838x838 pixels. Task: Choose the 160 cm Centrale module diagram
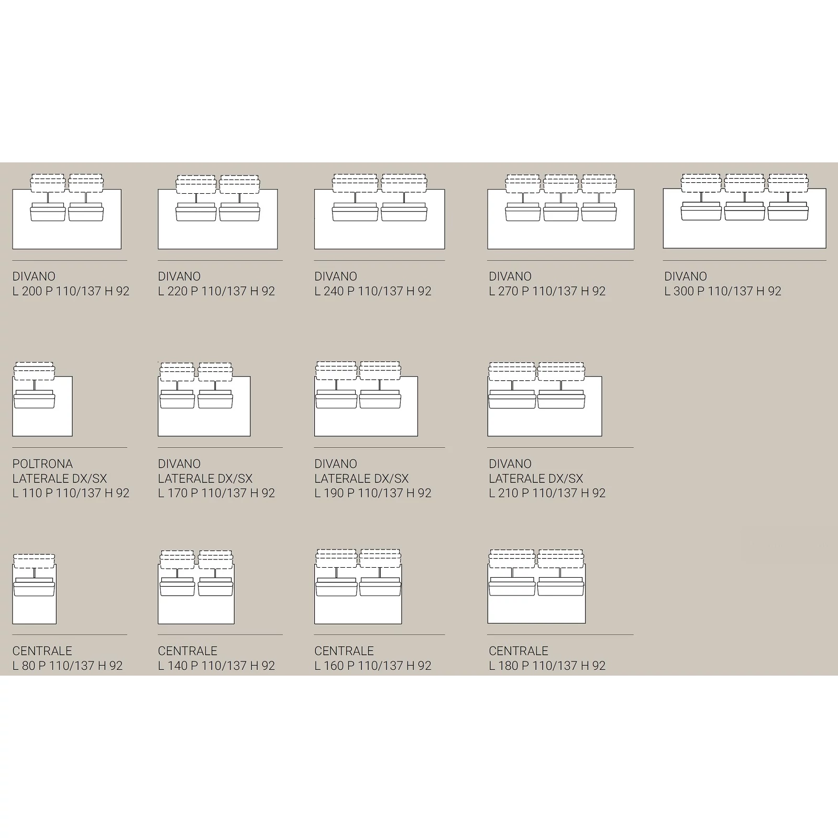click(358, 588)
